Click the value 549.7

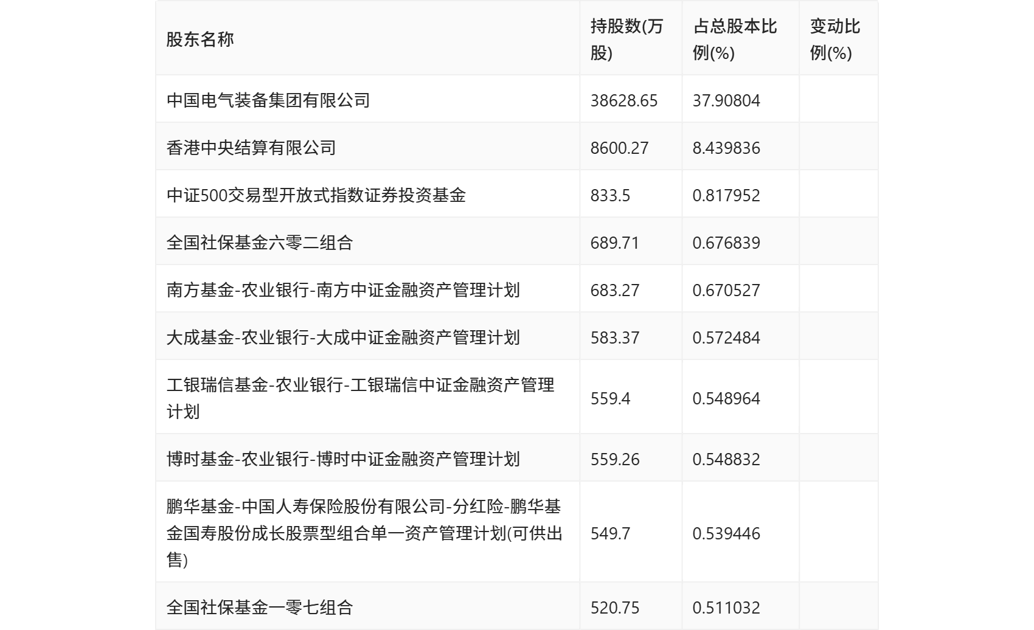[x=610, y=533]
